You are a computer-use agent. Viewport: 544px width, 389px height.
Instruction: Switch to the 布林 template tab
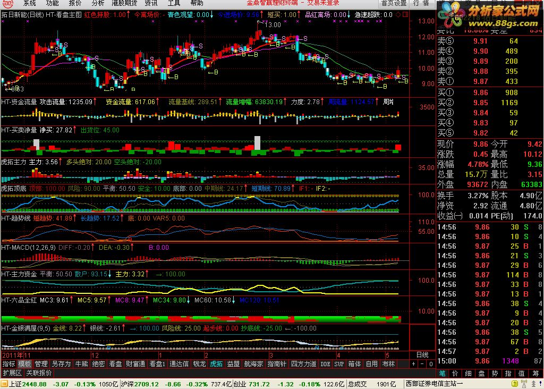click(388, 363)
